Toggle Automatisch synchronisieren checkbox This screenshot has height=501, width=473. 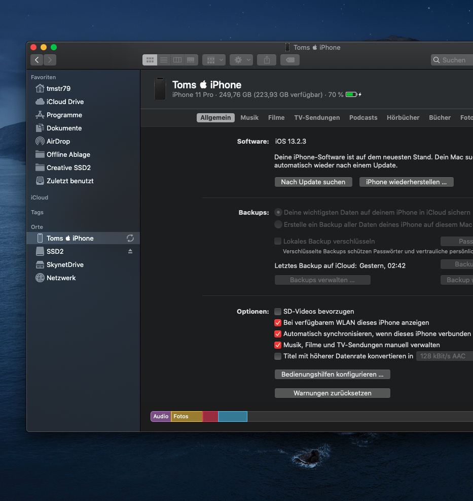point(278,334)
